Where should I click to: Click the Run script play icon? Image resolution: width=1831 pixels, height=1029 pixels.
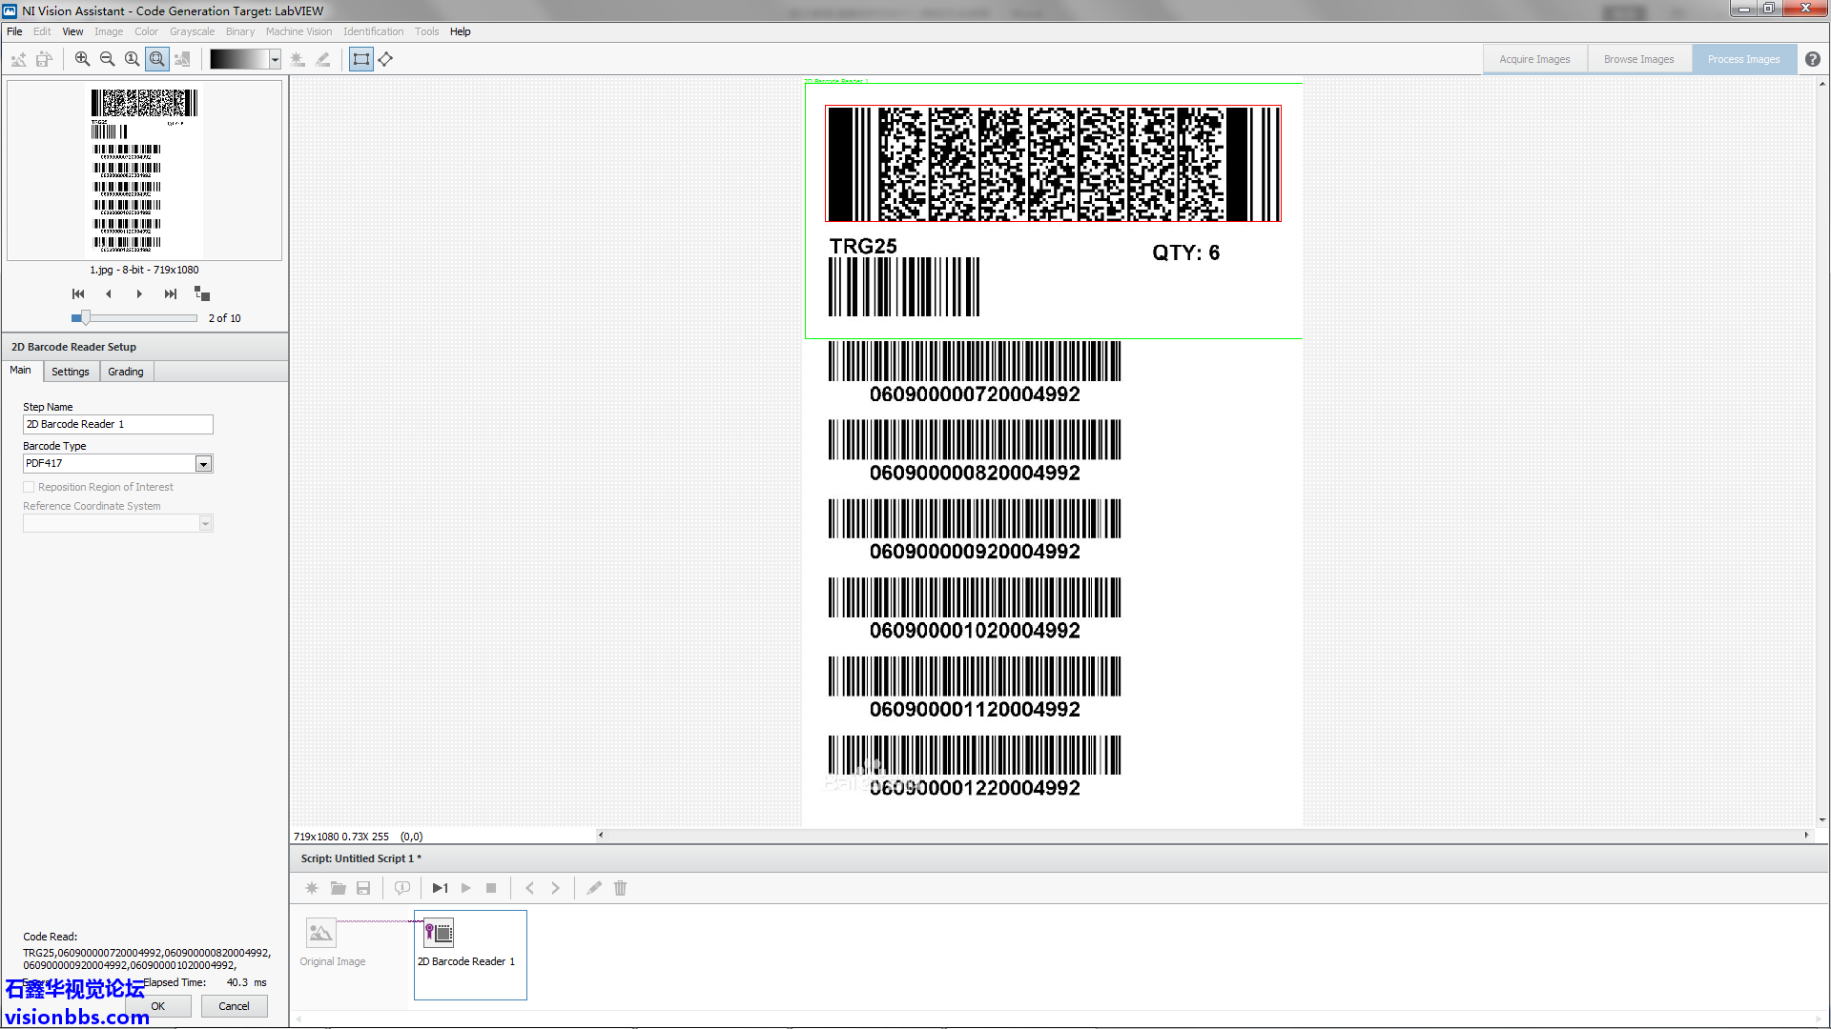click(466, 888)
